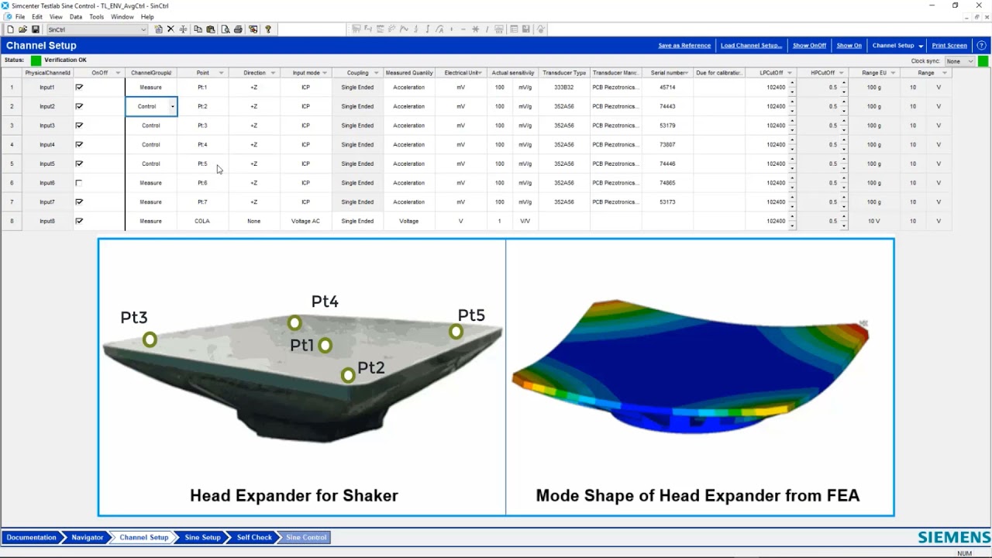The height and width of the screenshot is (558, 992).
Task: Open the Control group dropdown for Input2
Action: point(172,107)
